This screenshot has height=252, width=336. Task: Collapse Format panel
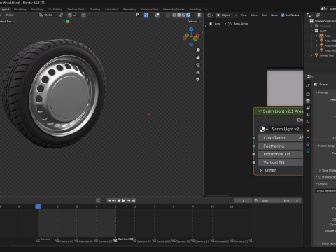[x=316, y=92]
